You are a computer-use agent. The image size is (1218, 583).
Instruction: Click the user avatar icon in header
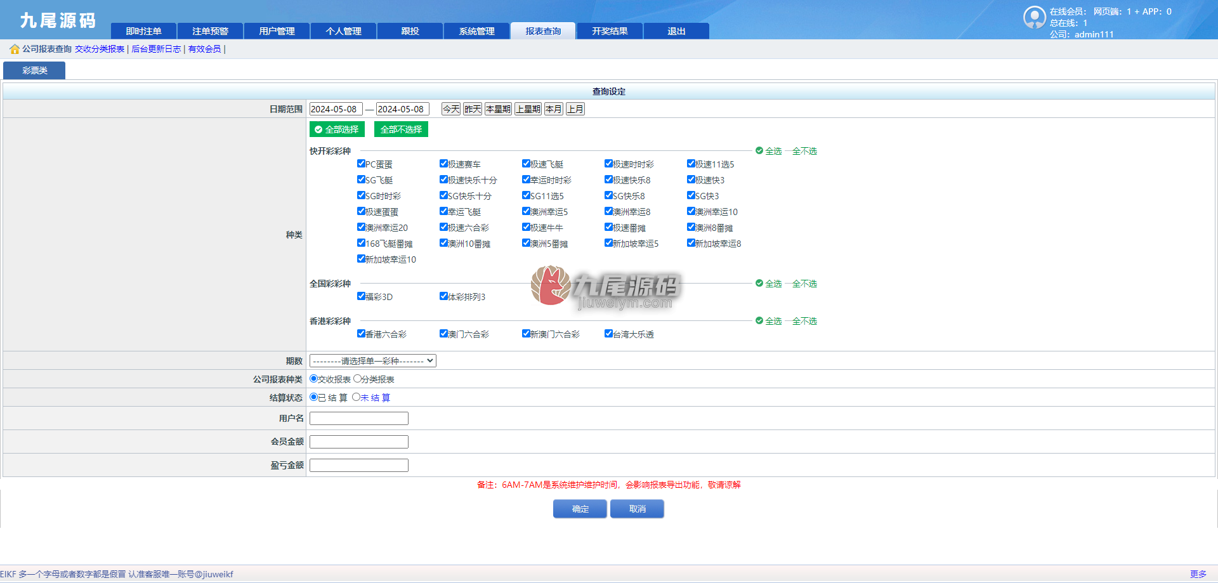point(1035,17)
